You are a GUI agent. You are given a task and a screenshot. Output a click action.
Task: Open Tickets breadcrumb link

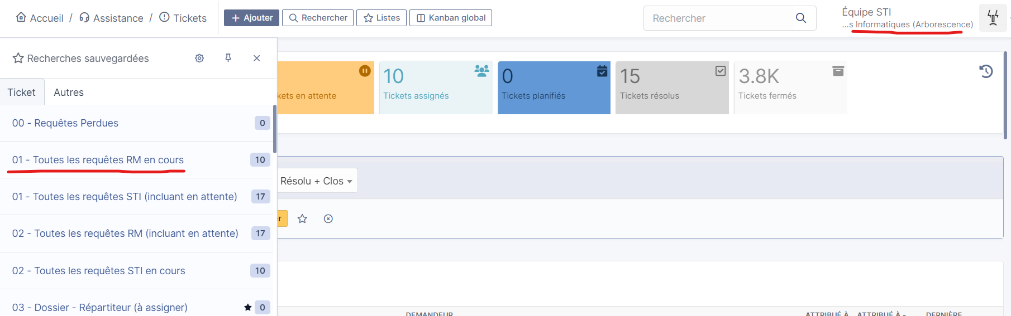183,18
